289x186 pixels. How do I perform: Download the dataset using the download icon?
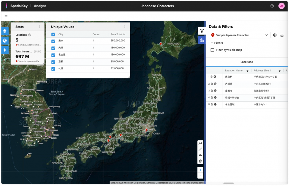pyautogui.click(x=282, y=35)
